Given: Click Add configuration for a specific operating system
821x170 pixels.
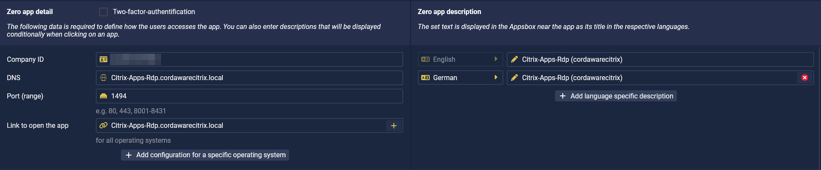Looking at the screenshot, I should pyautogui.click(x=205, y=155).
